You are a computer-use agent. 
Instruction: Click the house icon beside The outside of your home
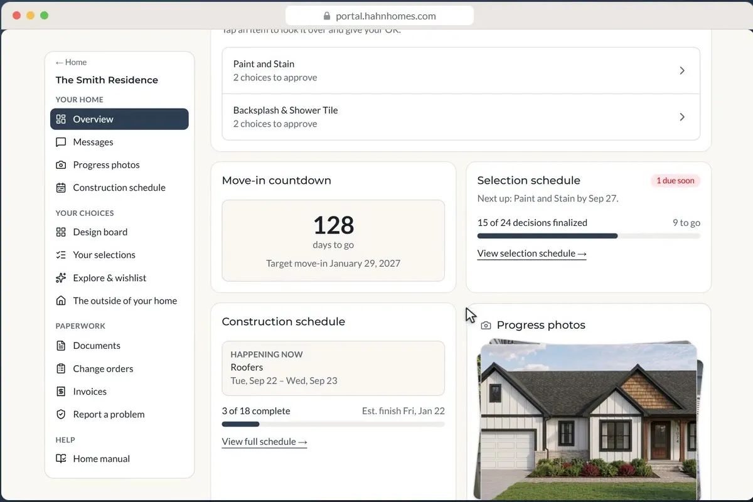pos(61,301)
